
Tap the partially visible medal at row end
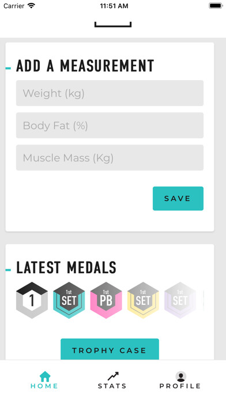pos(203,300)
